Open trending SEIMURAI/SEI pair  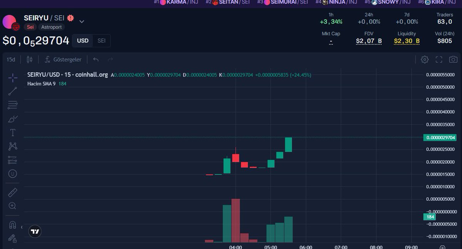283,2
